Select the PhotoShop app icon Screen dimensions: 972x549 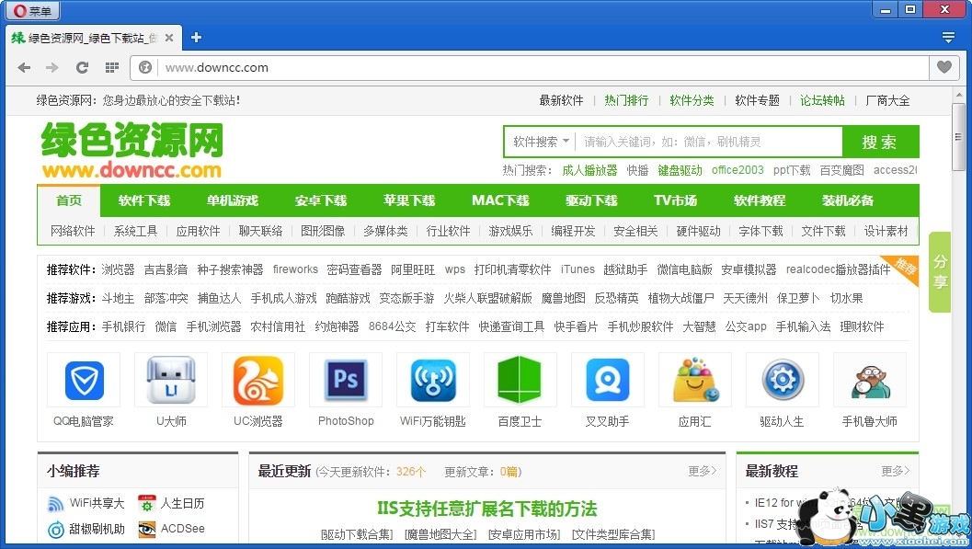tap(345, 380)
